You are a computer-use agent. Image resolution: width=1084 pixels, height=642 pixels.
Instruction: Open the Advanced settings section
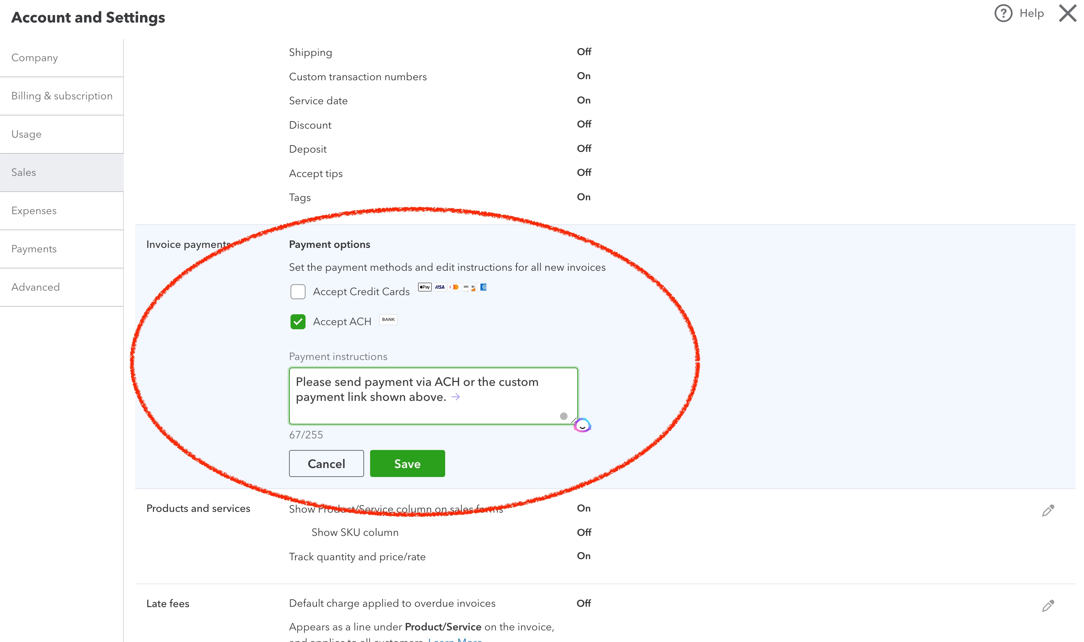(36, 287)
